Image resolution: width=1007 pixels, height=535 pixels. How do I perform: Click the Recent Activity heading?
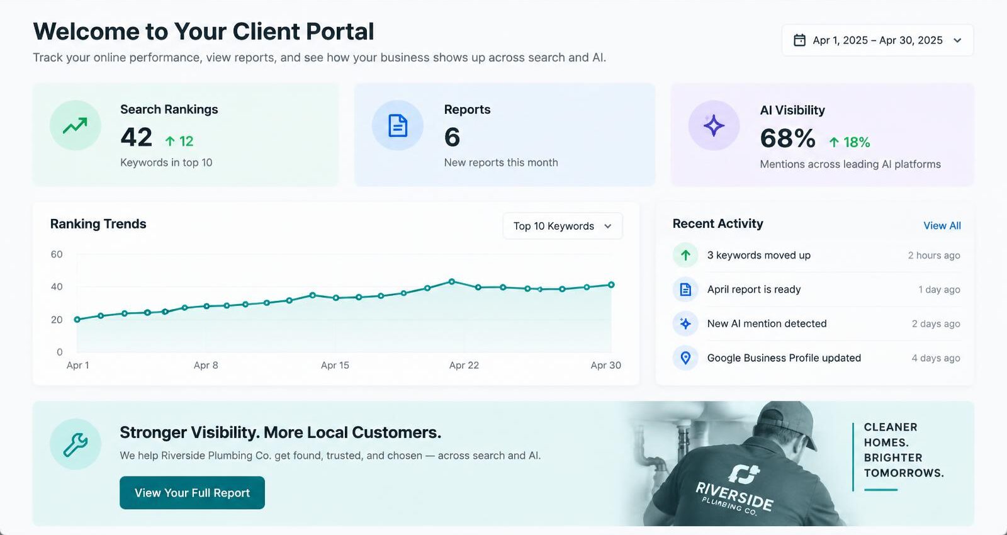(717, 223)
